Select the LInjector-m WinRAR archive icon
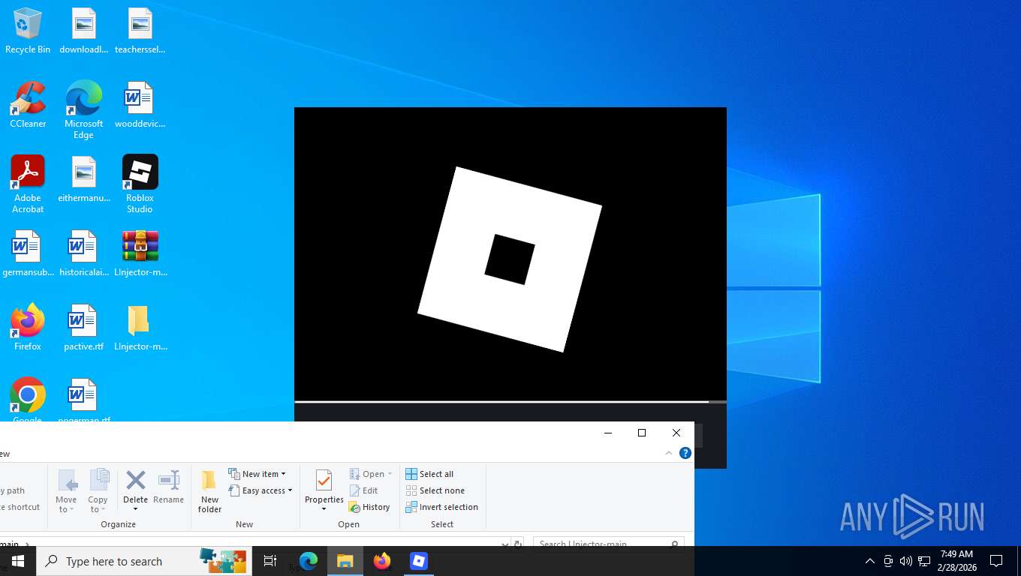This screenshot has height=576, width=1021. [140, 253]
